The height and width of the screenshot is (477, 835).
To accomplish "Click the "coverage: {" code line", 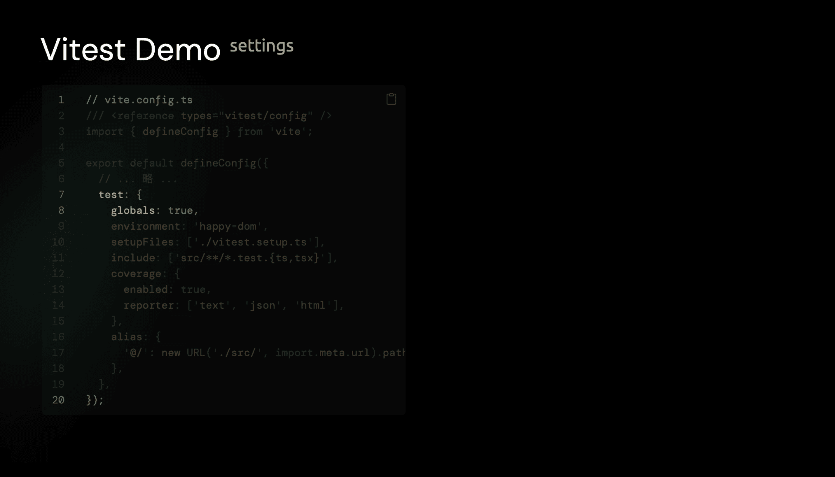I will pyautogui.click(x=145, y=273).
